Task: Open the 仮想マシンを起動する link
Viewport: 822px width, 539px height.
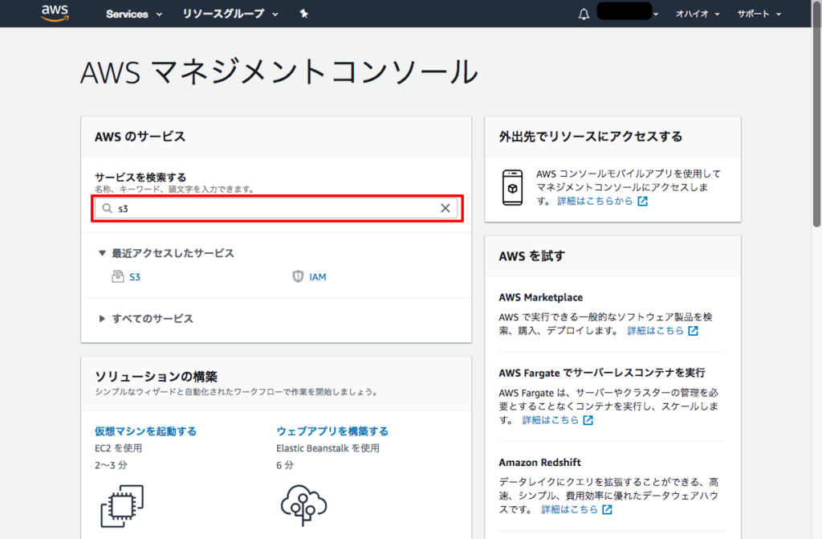Action: (146, 431)
